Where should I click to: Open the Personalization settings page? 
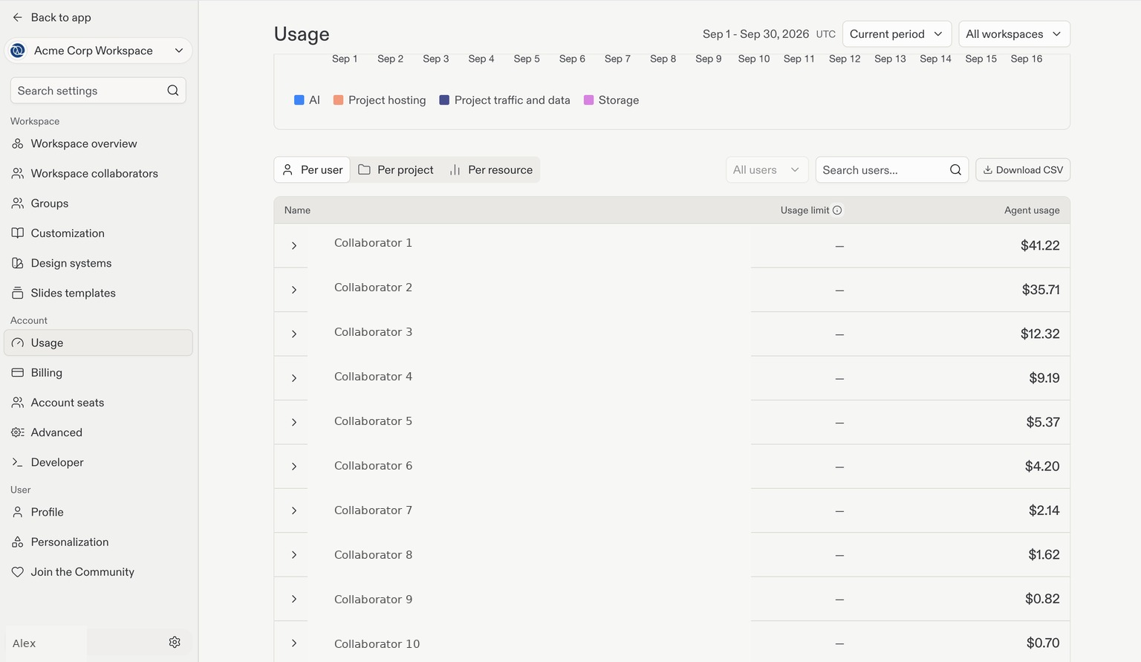pos(98,542)
